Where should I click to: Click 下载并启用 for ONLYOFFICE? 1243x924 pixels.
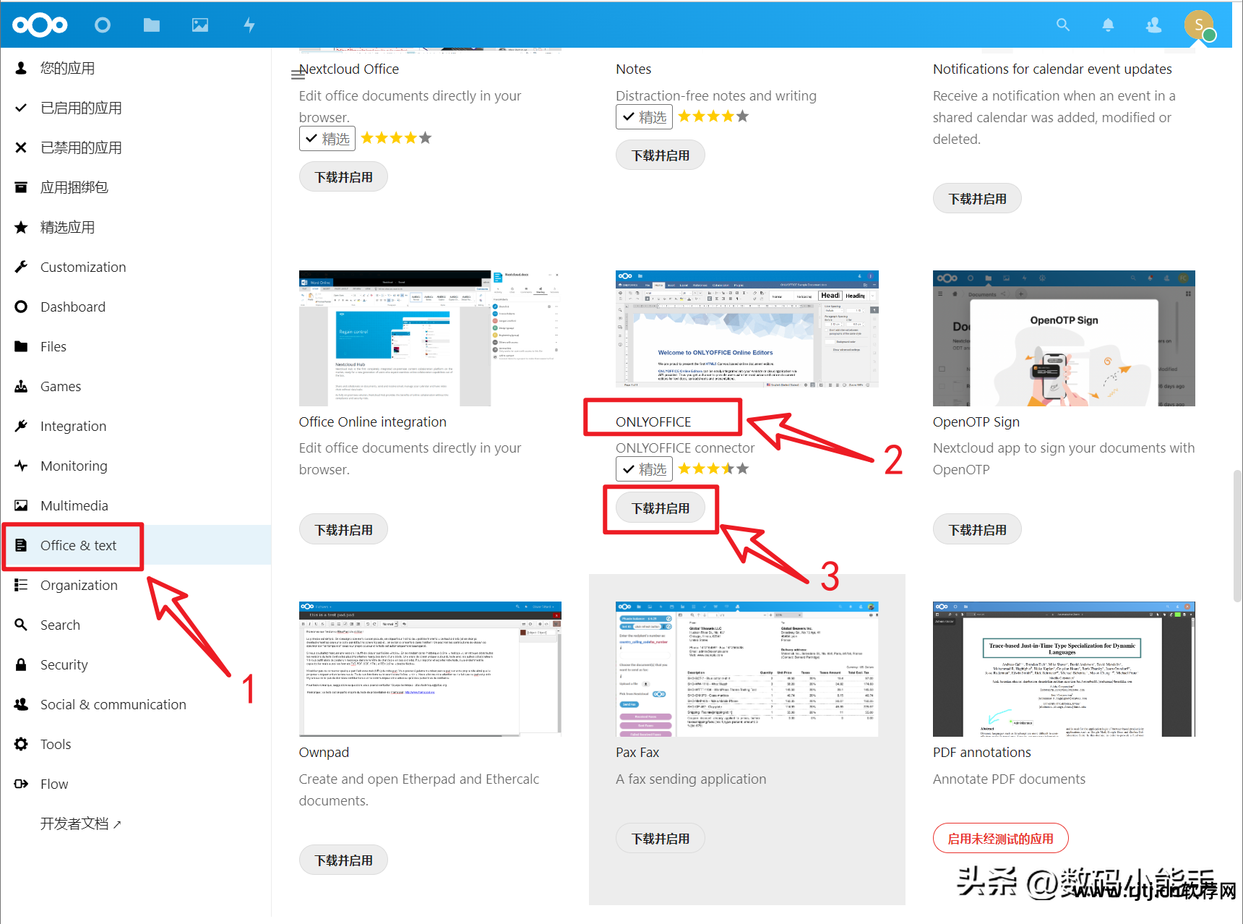pyautogui.click(x=661, y=508)
